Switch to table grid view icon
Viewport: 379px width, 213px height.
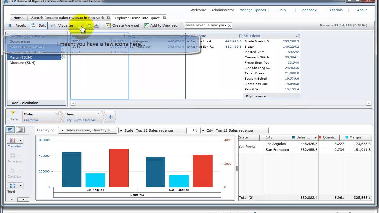click(20, 130)
